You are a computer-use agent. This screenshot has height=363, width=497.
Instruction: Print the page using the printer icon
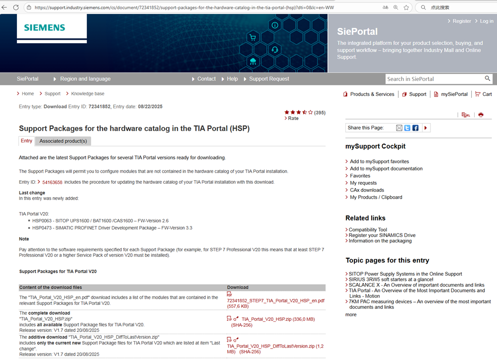pyautogui.click(x=481, y=115)
